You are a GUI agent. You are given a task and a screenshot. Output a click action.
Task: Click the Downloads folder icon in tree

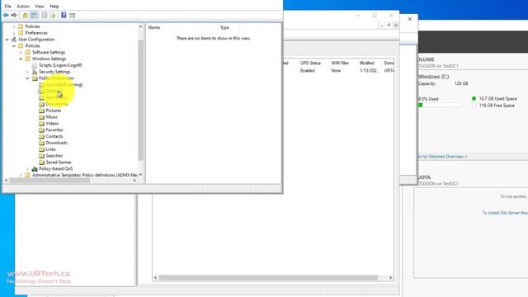tap(41, 143)
